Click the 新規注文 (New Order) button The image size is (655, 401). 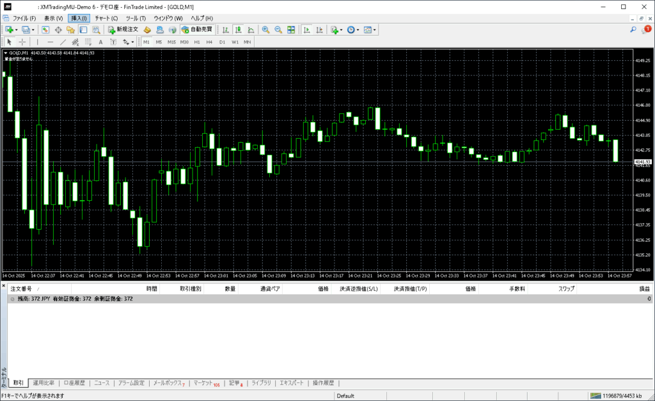pos(122,29)
